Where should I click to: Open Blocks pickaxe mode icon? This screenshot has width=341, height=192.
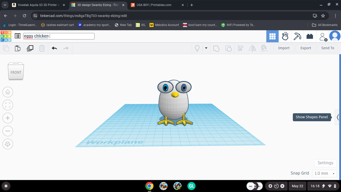297,36
